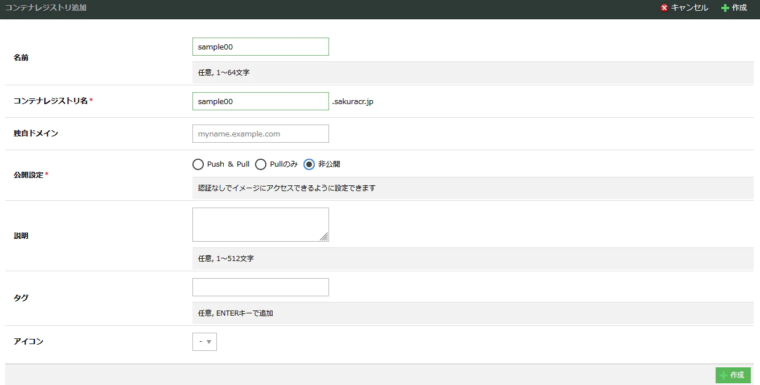The height and width of the screenshot is (385, 760).
Task: Click the 任意, 1～512文字 hint text
Action: (x=226, y=259)
